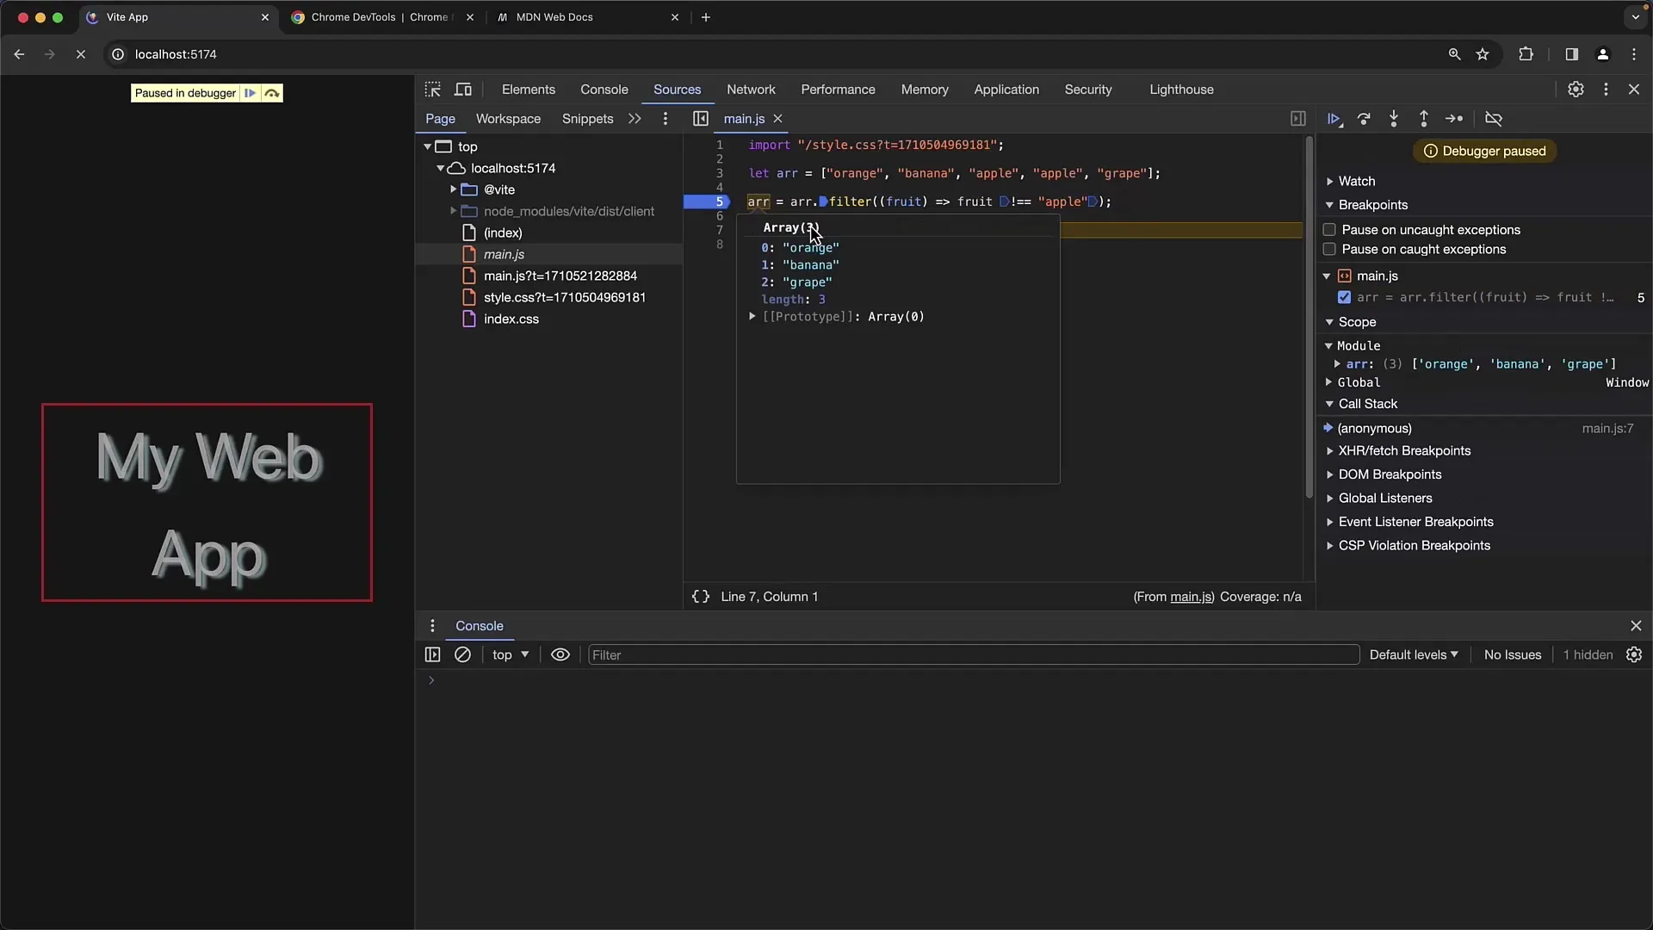Toggle the debugger sidebar icon
This screenshot has height=930, width=1653.
(x=1298, y=119)
